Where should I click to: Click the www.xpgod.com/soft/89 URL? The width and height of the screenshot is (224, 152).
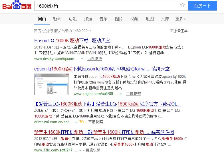[95, 94]
